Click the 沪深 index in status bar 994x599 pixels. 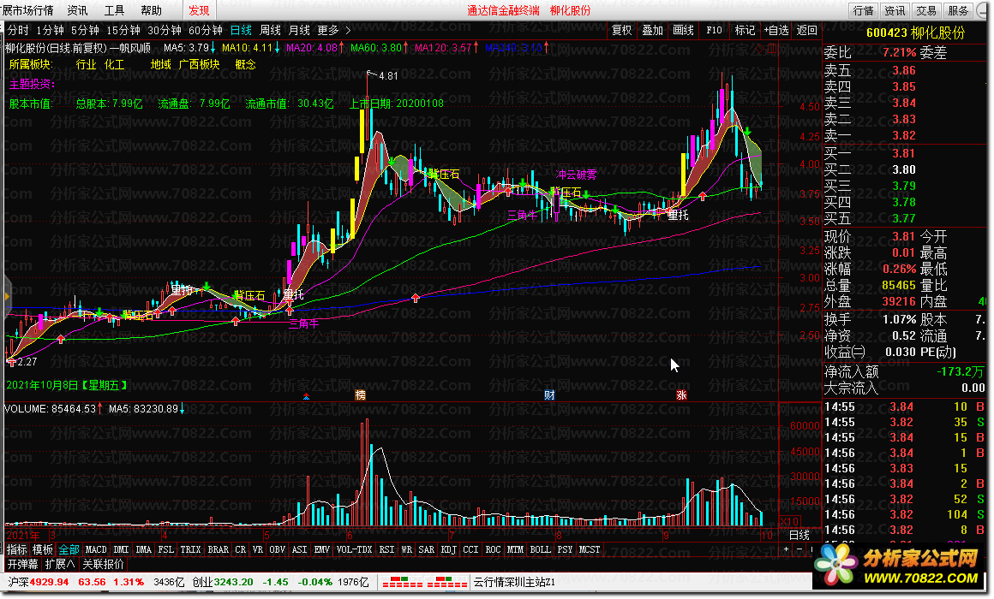point(18,582)
